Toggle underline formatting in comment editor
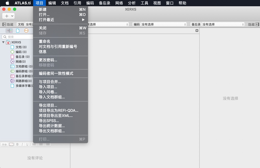Screen dimensions: 260x168 [27, 144]
